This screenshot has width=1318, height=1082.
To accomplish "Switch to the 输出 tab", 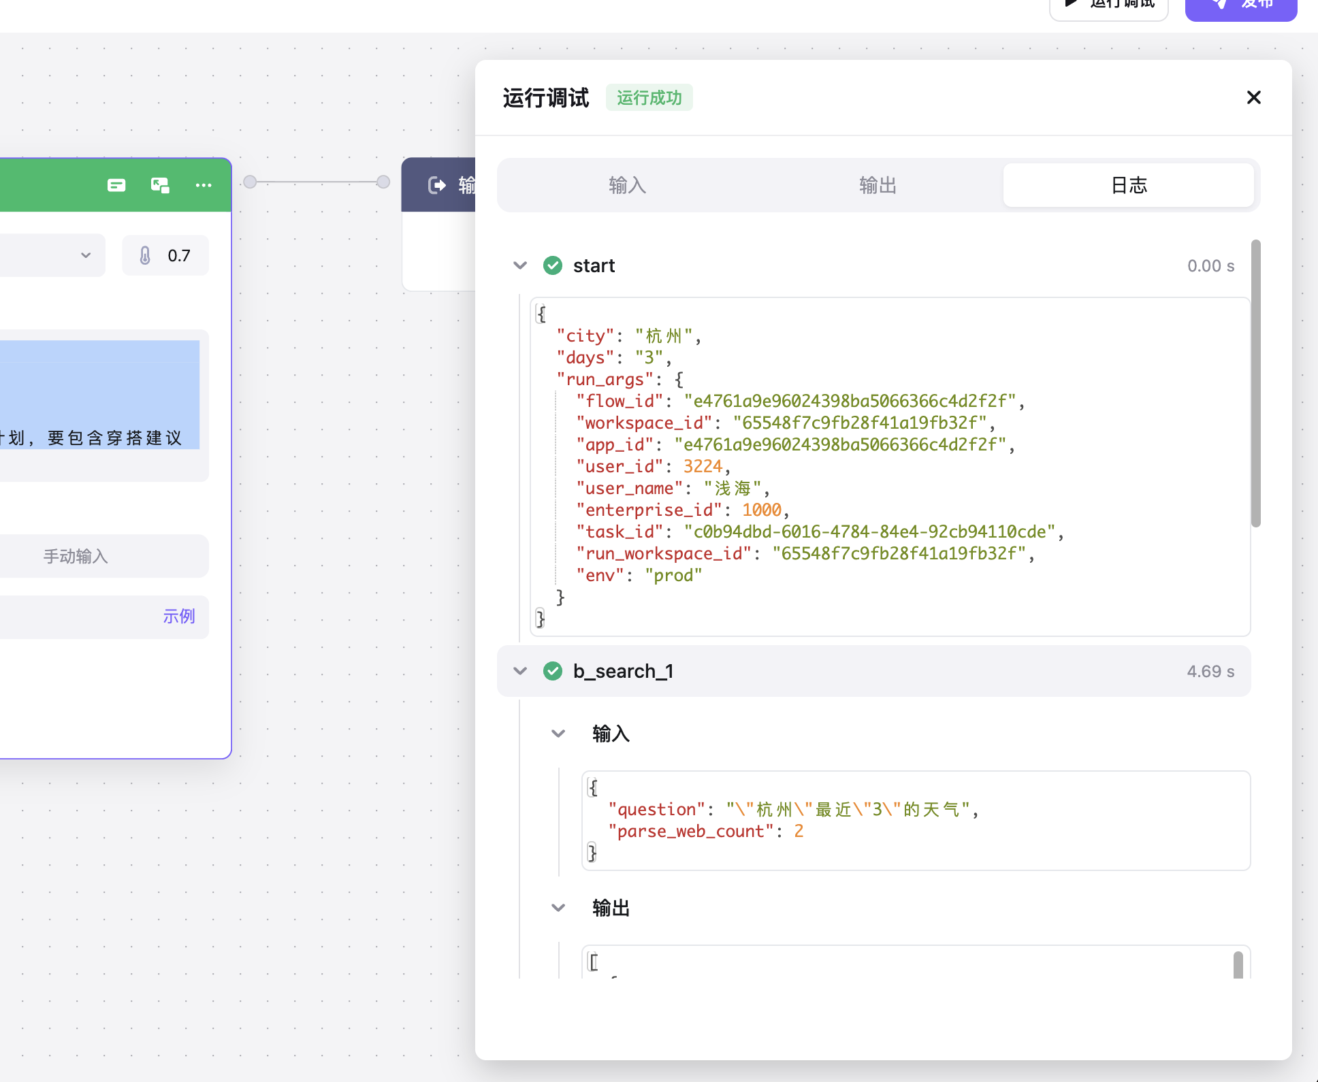I will click(x=878, y=185).
